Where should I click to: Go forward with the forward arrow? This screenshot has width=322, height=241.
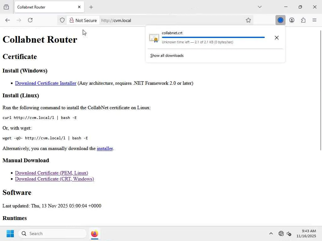click(x=19, y=20)
